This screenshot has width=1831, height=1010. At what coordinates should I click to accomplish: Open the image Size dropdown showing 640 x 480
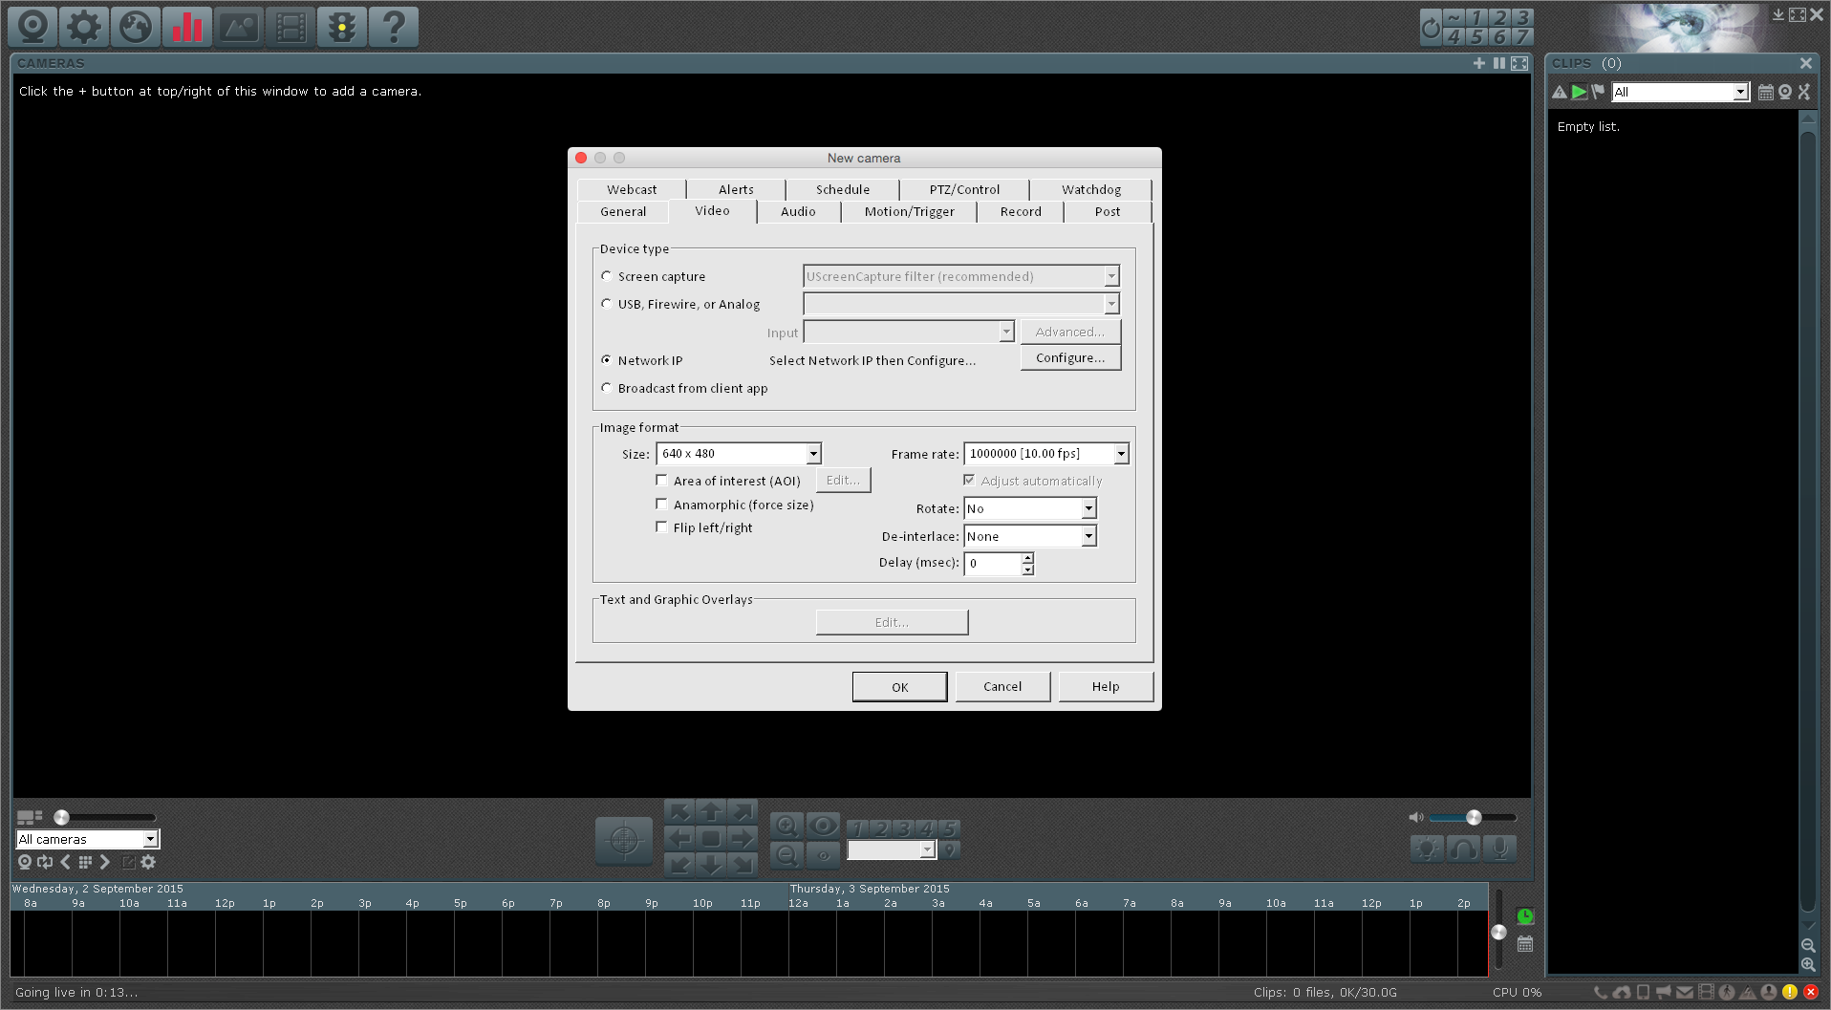[x=811, y=453]
